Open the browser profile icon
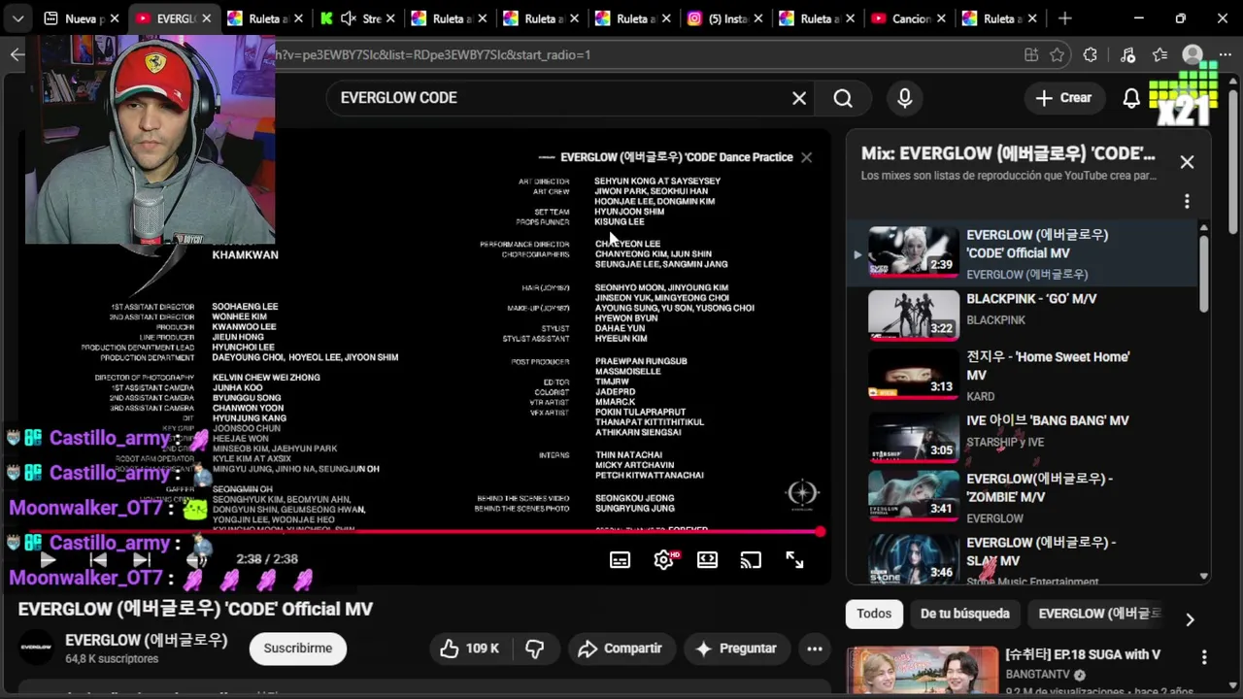1243x699 pixels. [1193, 55]
